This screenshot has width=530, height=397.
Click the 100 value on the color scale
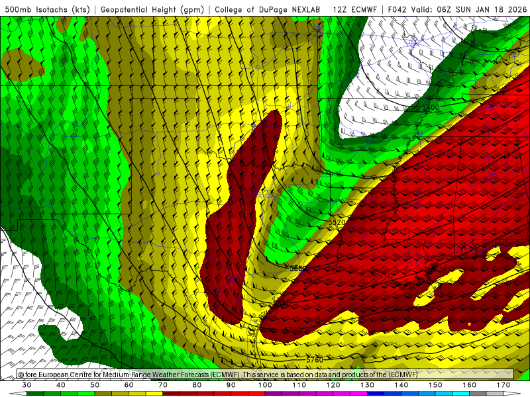(266, 385)
